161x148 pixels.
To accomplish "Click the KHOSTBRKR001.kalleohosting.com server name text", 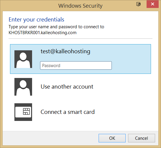I will tap(42, 33).
